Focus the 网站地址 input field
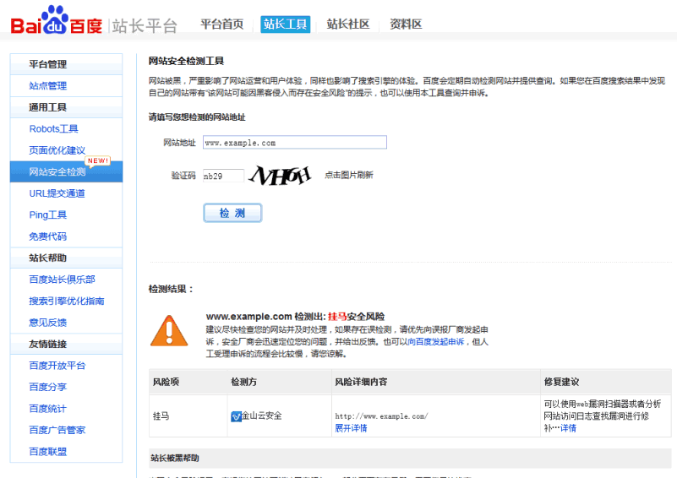The image size is (677, 478). coord(295,143)
